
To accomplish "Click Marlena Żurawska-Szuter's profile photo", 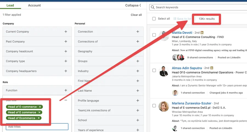I will coord(164,106).
